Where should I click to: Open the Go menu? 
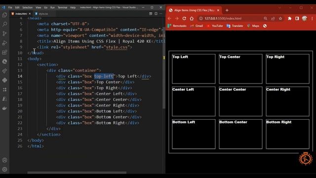[46, 7]
